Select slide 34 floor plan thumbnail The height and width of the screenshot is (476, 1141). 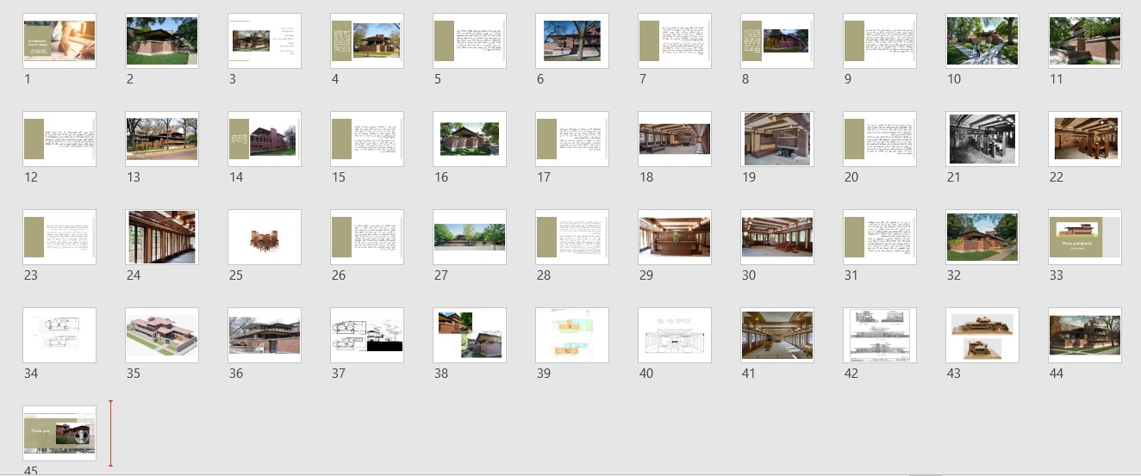click(59, 336)
